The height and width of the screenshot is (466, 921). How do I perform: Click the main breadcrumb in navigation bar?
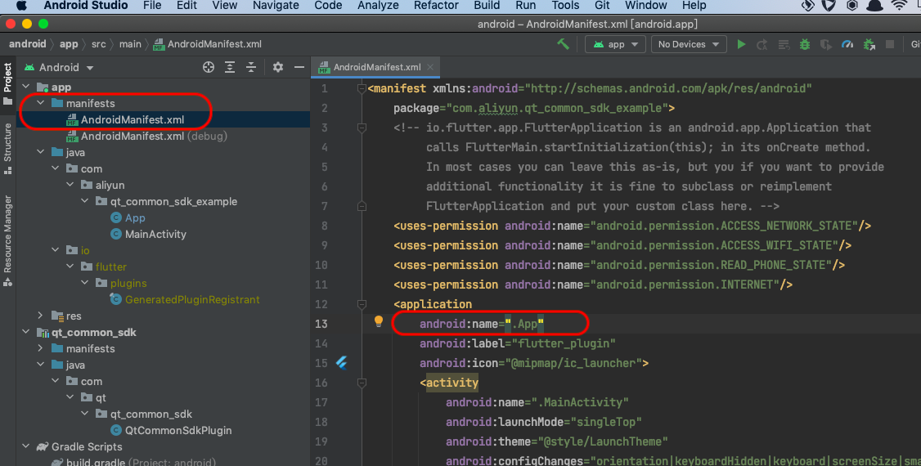coord(130,44)
